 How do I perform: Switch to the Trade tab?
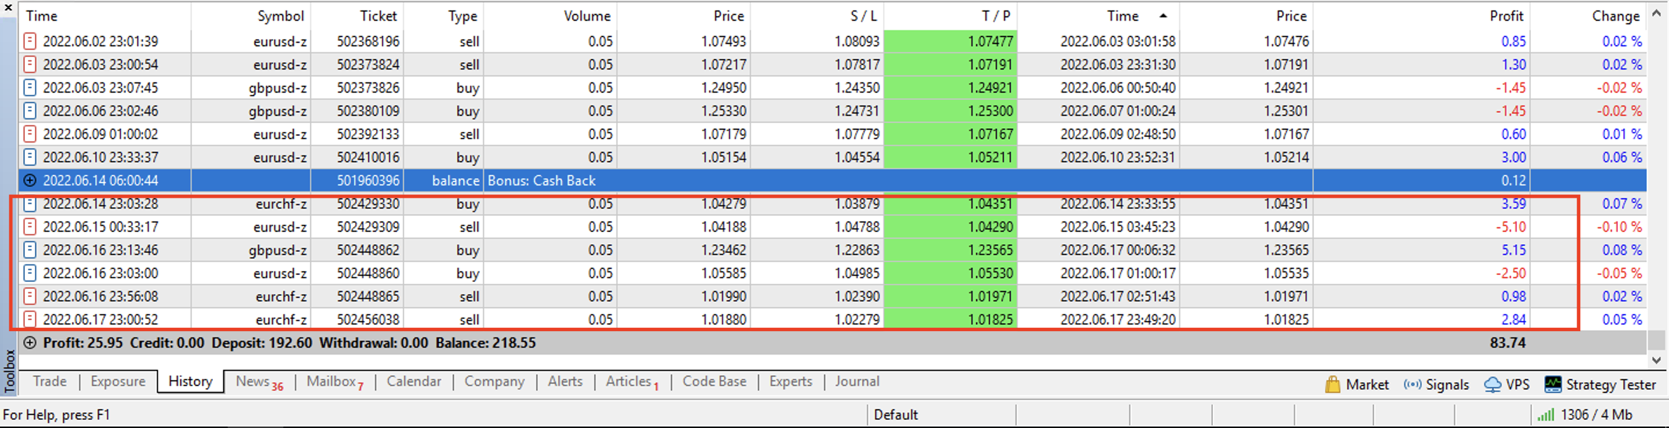point(50,382)
